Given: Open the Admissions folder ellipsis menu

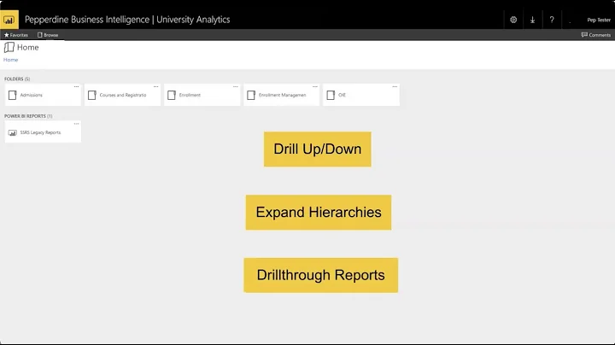Looking at the screenshot, I should pyautogui.click(x=77, y=86).
